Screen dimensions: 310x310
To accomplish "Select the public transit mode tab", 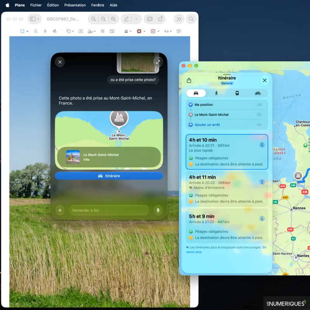I will (237, 93).
